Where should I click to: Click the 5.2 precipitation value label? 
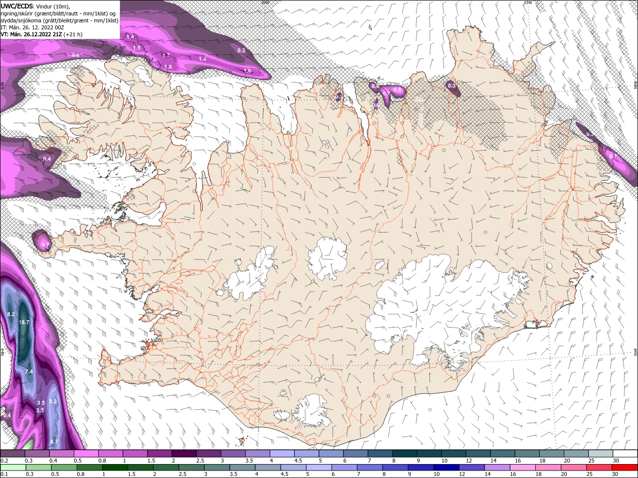pyautogui.click(x=53, y=401)
